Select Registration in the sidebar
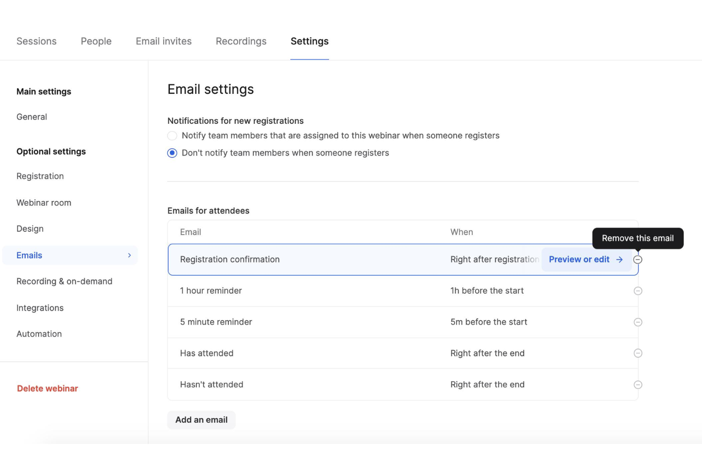The height and width of the screenshot is (468, 702). [40, 176]
